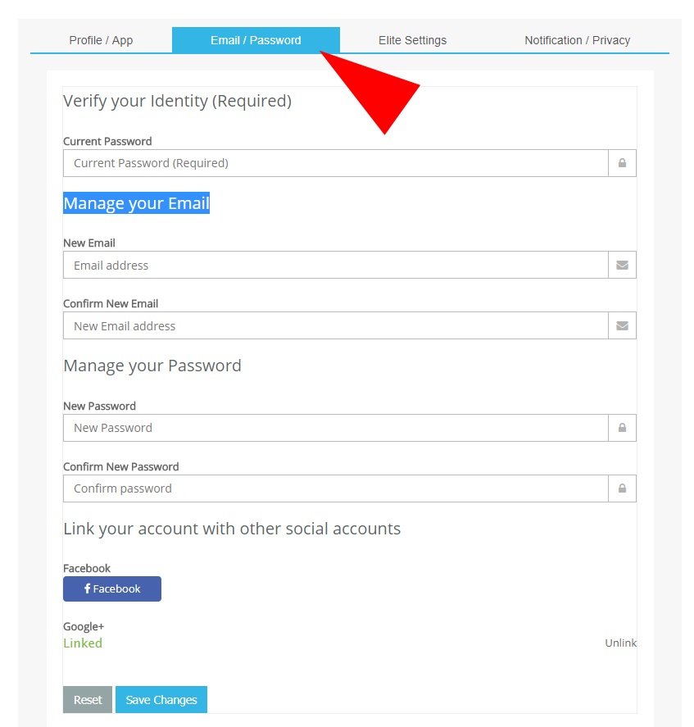694x727 pixels.
Task: Switch to the Elite Settings tab
Action: pyautogui.click(x=412, y=40)
